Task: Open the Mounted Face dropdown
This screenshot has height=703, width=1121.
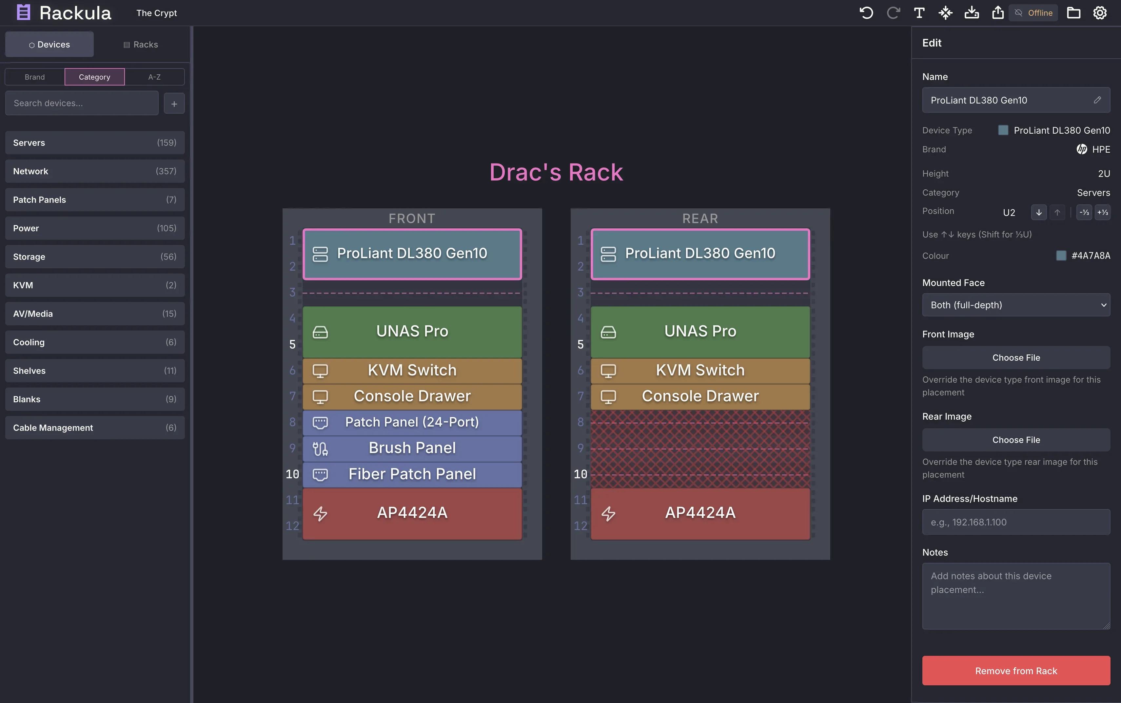Action: (1016, 305)
